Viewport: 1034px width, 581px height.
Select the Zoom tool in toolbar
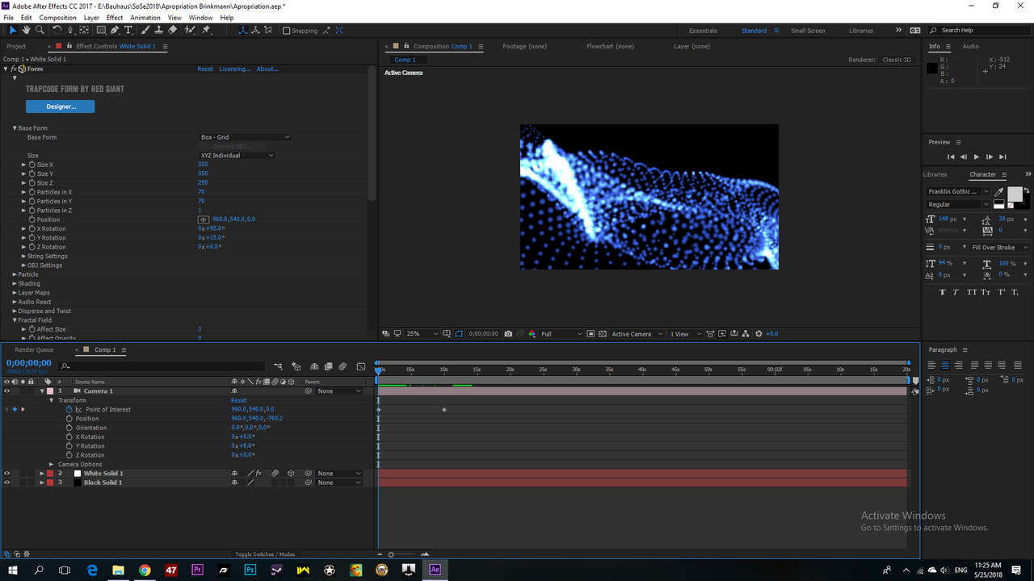coord(40,30)
